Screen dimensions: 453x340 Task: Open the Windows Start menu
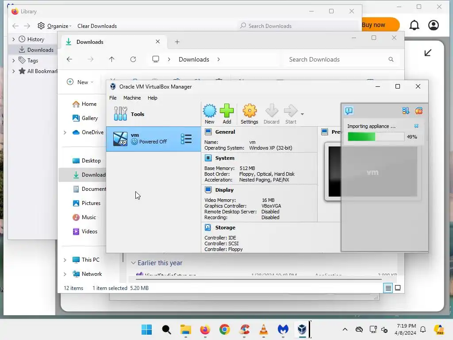click(x=146, y=329)
